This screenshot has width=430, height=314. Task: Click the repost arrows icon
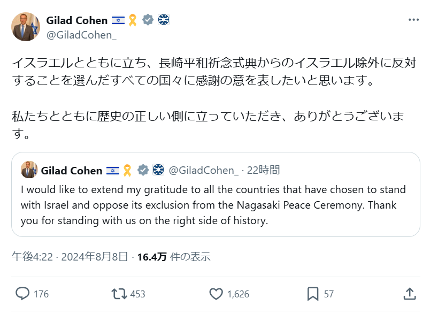coord(118,294)
